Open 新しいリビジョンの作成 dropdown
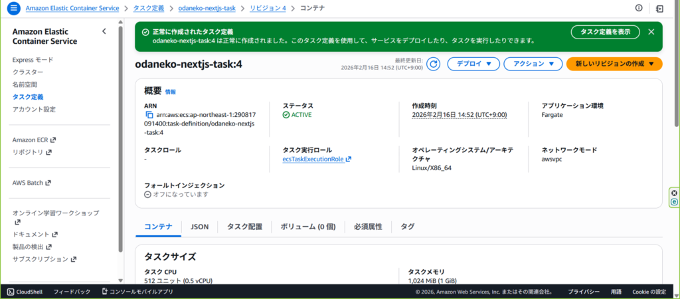This screenshot has width=680, height=299. 614,64
